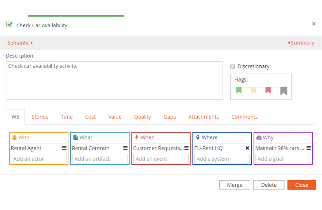Select the yellow flag icon
This screenshot has height=210, width=322.
tap(253, 90)
